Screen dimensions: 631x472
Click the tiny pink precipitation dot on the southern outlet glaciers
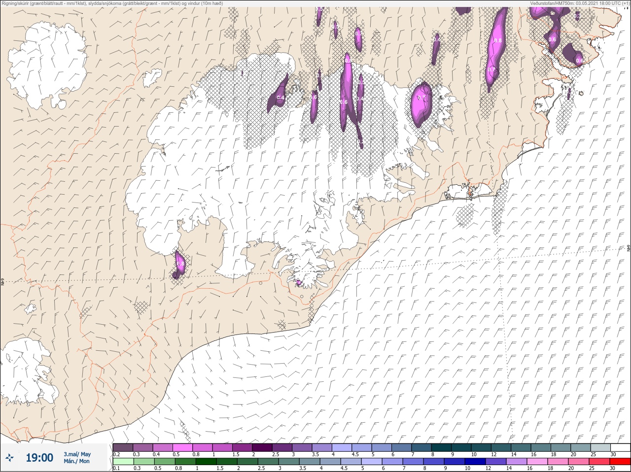298,283
